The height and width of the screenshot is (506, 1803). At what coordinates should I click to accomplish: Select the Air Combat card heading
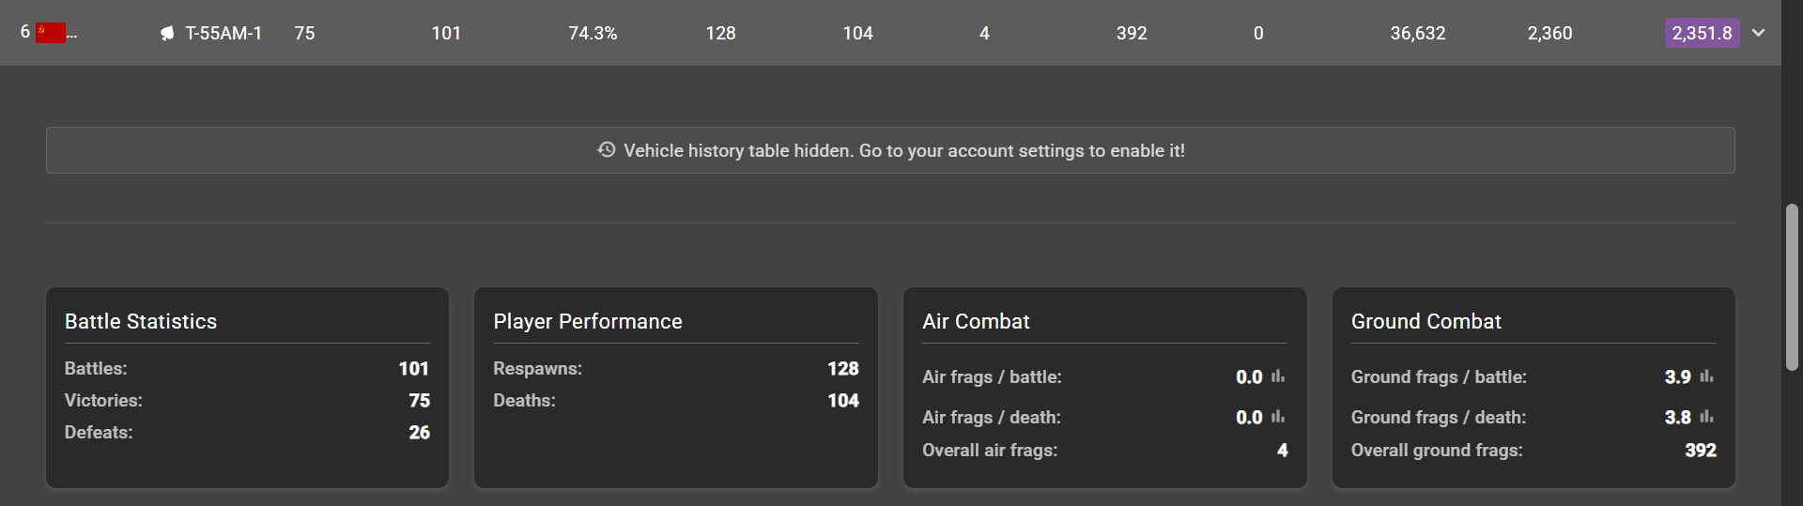976,321
